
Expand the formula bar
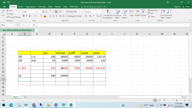point(190,25)
